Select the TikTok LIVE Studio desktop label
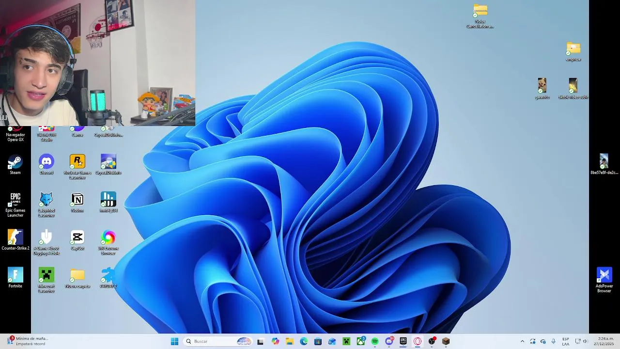This screenshot has height=349, width=620. (x=46, y=137)
